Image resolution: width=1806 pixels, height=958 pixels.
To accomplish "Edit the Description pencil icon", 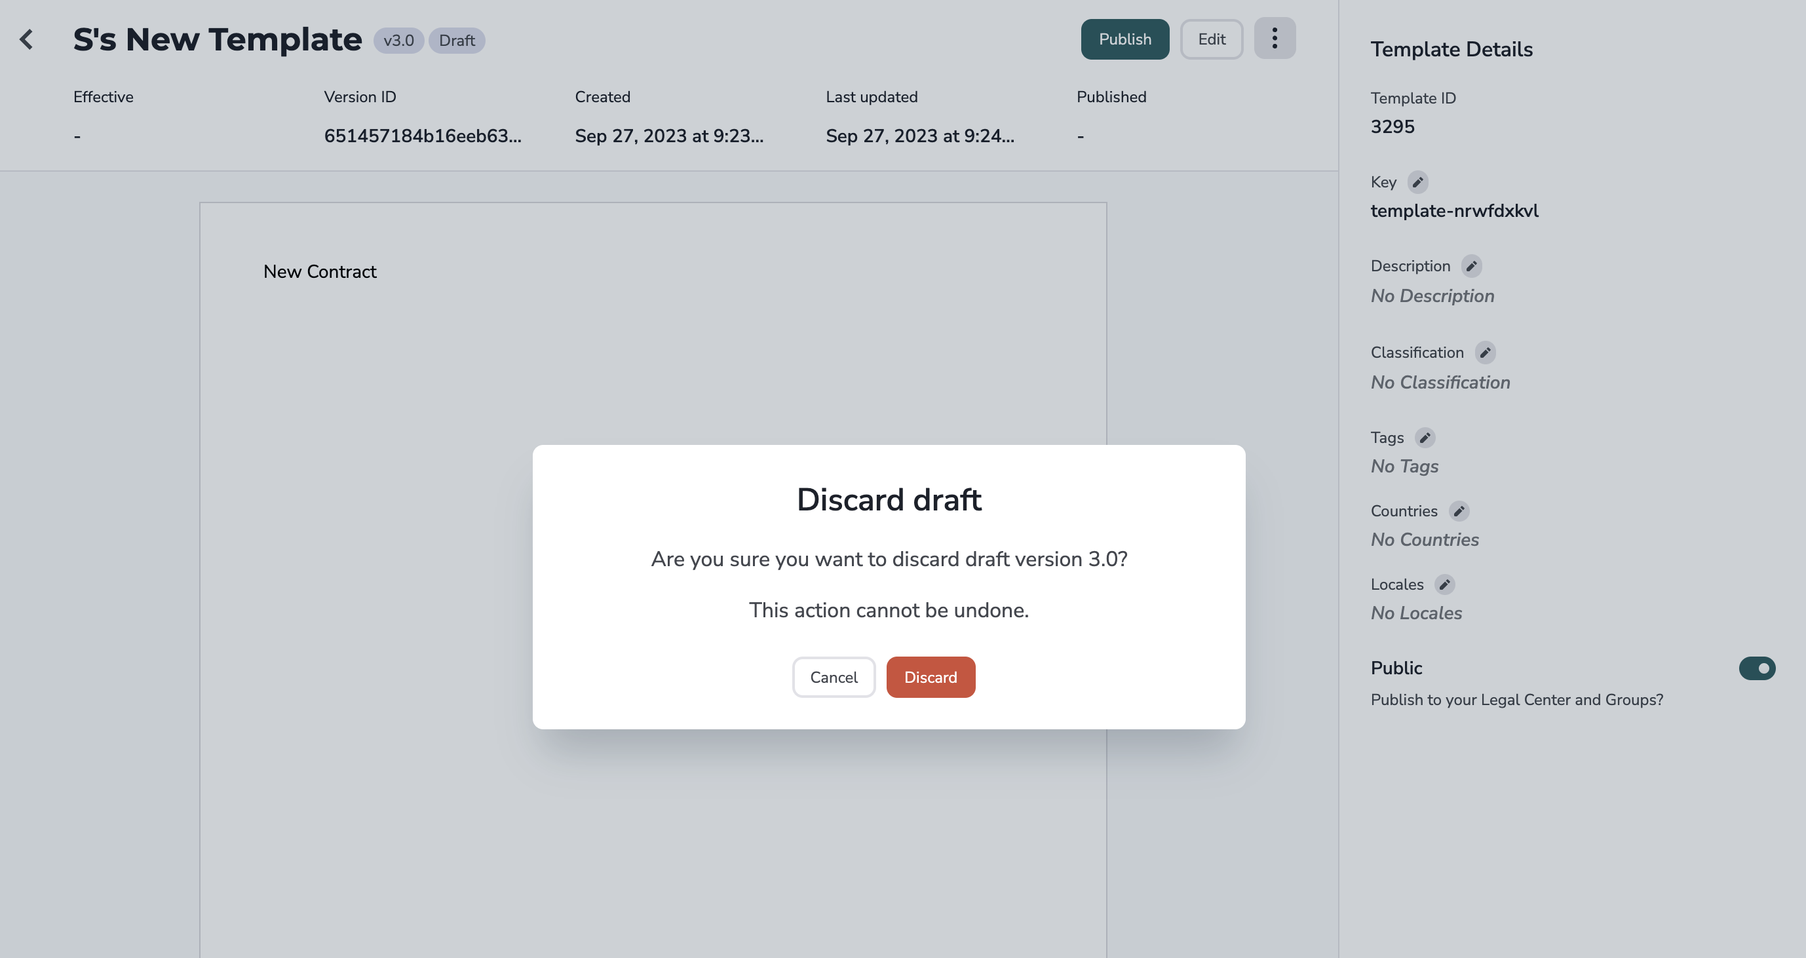I will (1471, 266).
